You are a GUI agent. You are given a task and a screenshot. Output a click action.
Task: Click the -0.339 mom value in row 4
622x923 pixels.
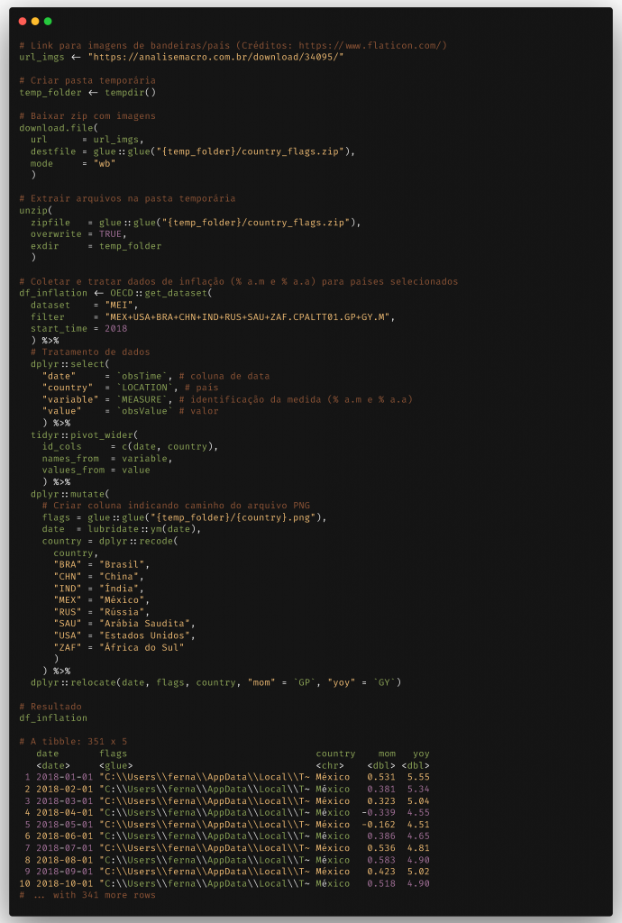click(379, 812)
